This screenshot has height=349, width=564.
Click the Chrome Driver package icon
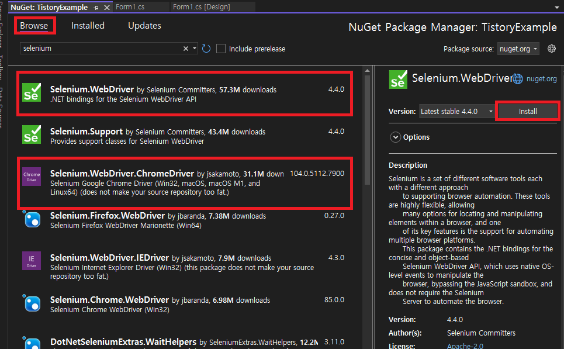pyautogui.click(x=32, y=177)
